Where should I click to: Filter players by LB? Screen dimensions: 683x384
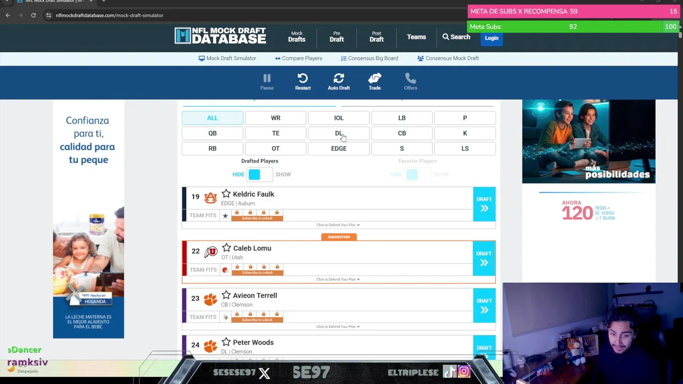(x=402, y=118)
